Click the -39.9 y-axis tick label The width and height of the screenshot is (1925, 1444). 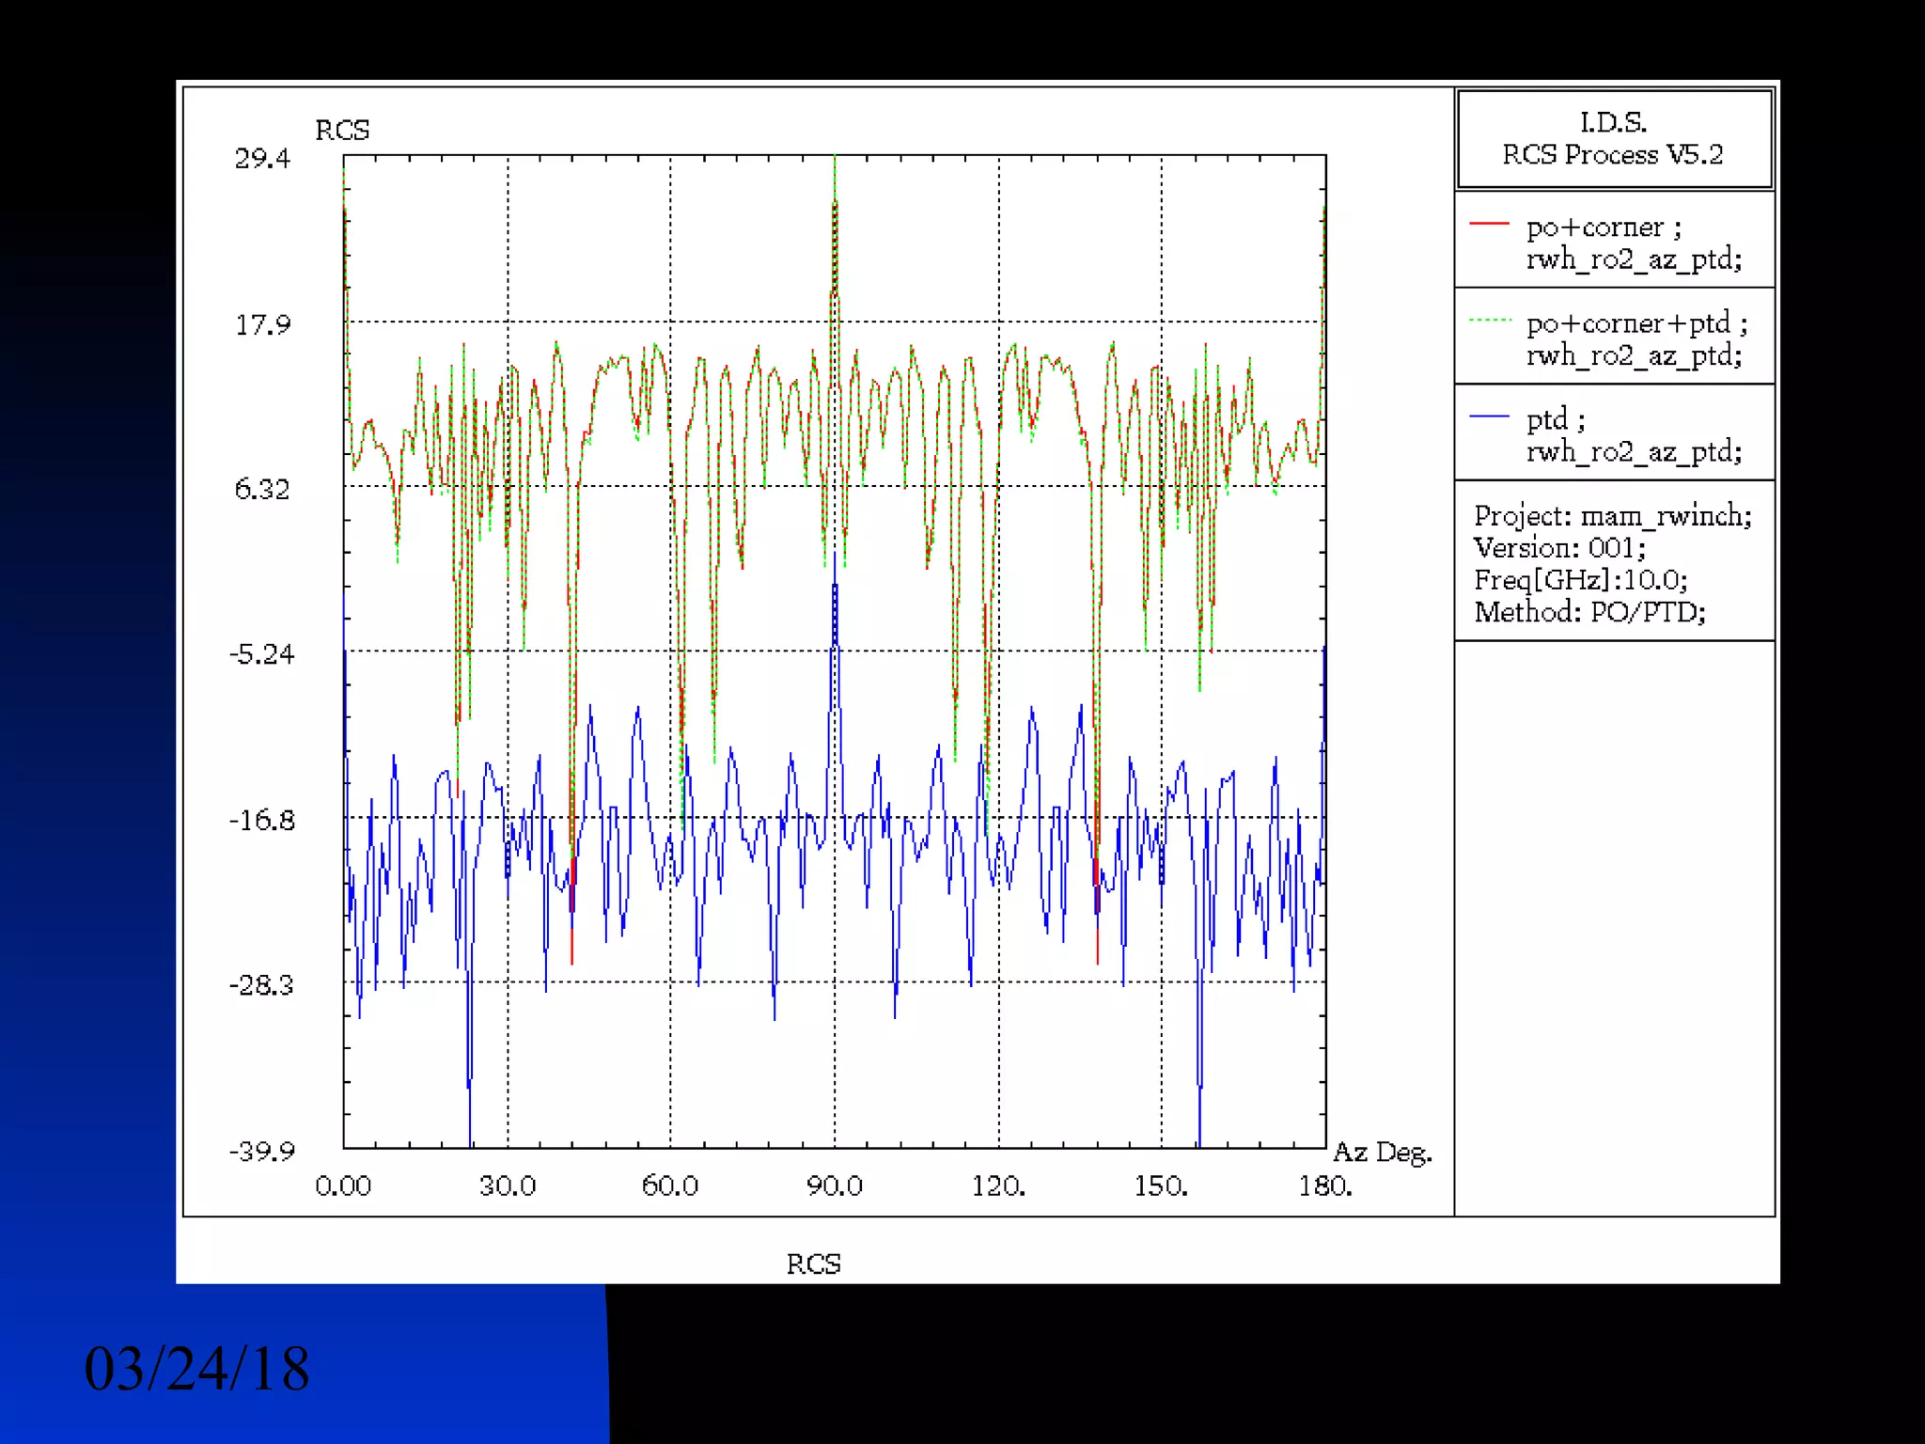click(x=262, y=1151)
